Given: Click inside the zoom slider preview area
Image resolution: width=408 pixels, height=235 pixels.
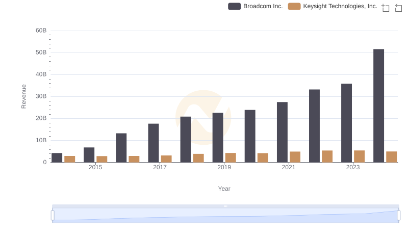Looking at the screenshot, I should (225, 216).
